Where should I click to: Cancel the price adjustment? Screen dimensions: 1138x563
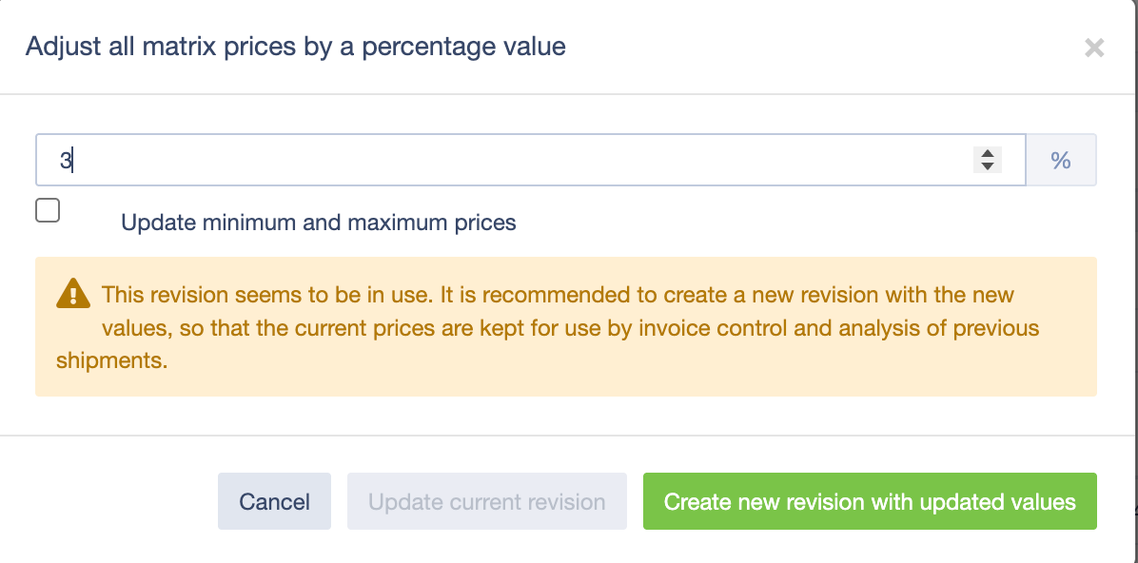274,501
